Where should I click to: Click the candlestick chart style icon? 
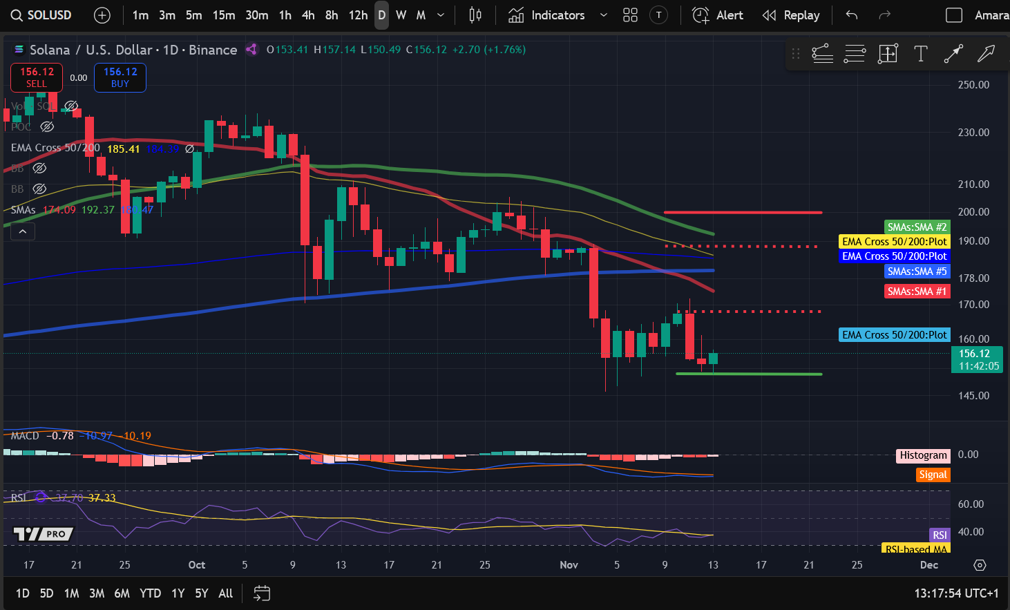click(475, 15)
